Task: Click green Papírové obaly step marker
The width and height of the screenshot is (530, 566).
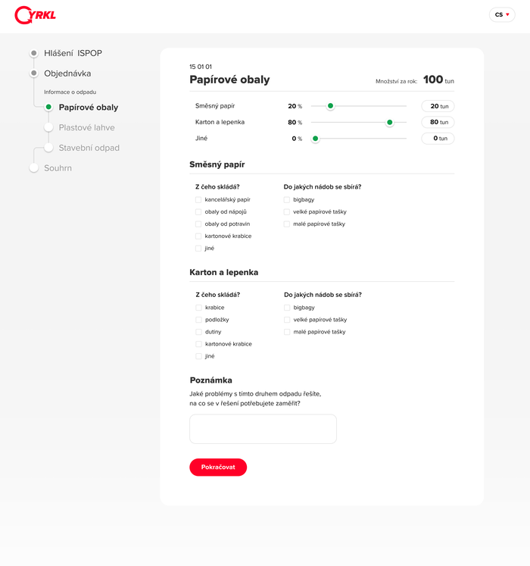Action: click(48, 108)
